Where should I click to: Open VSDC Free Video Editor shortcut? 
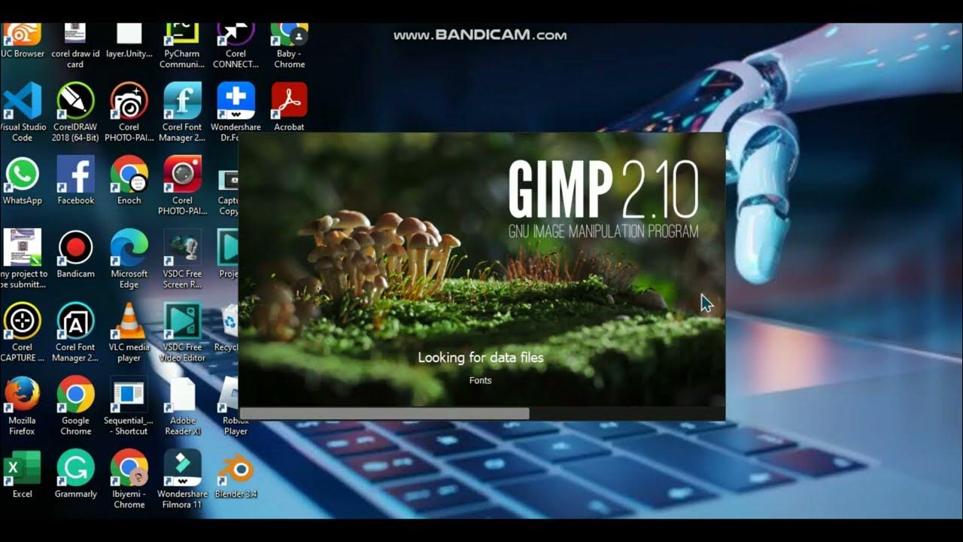tap(182, 332)
